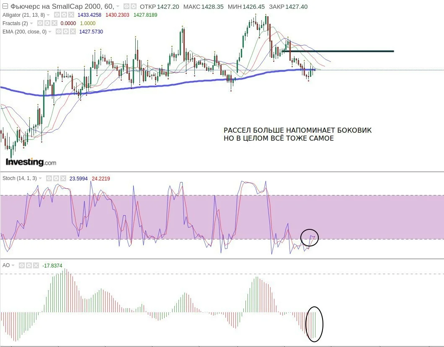Expand the Alligator (21, 13, 8) dropdown arrow
The height and width of the screenshot is (347, 444).
coord(48,15)
